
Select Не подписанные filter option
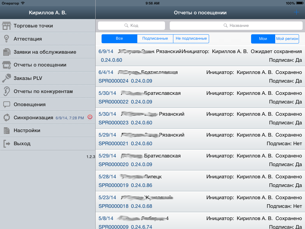pos(191,38)
